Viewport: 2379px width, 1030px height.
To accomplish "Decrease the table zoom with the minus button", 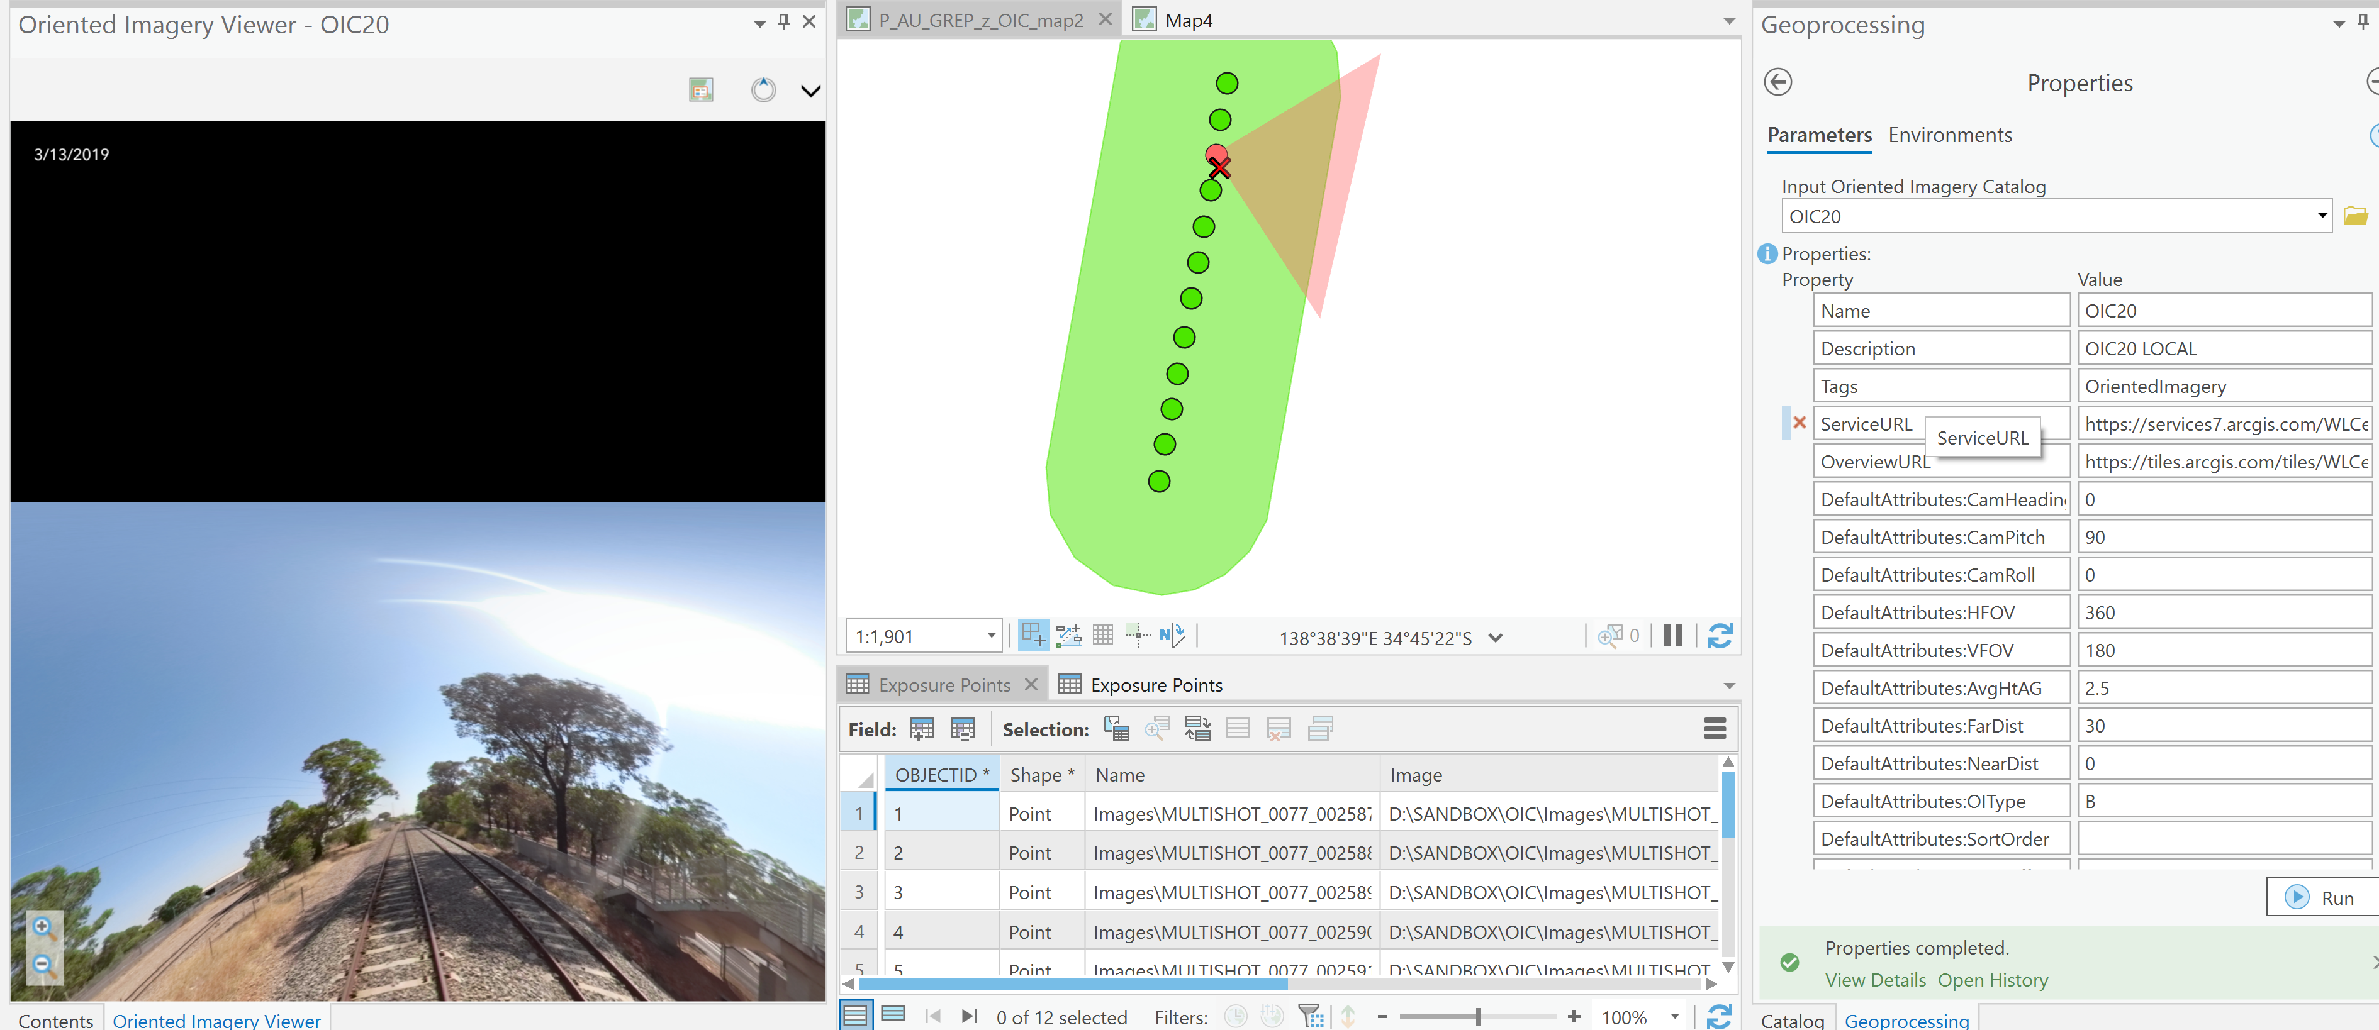I will 1382,1017.
